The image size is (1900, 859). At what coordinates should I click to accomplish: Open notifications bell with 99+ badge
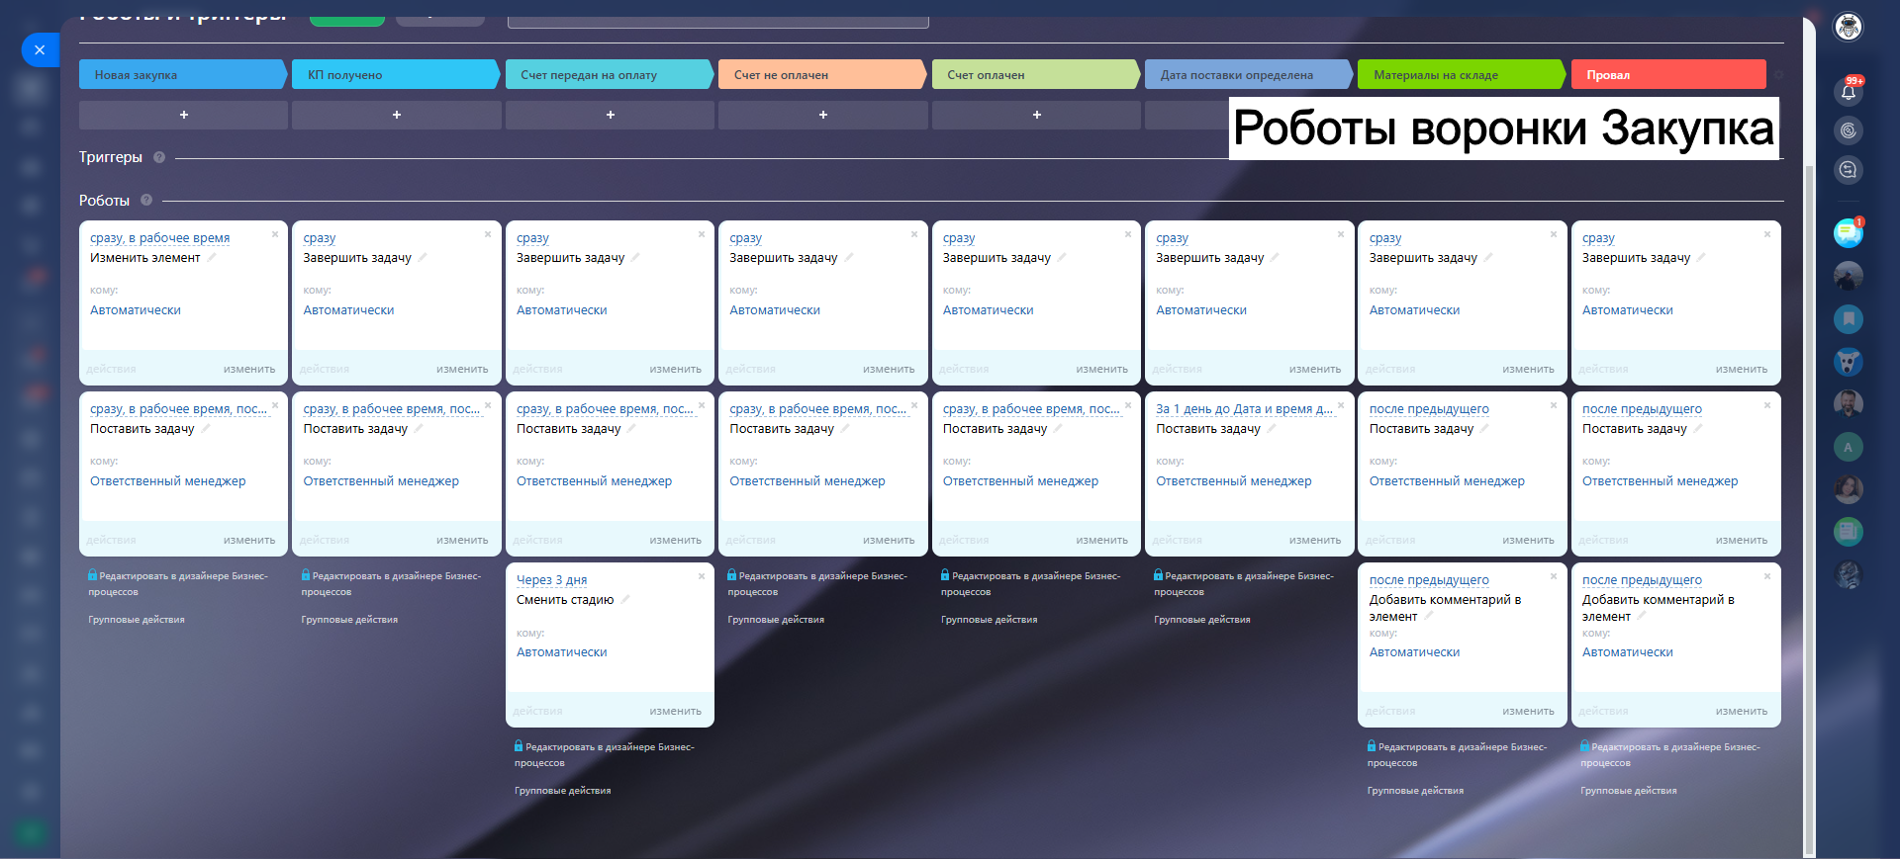point(1849,91)
